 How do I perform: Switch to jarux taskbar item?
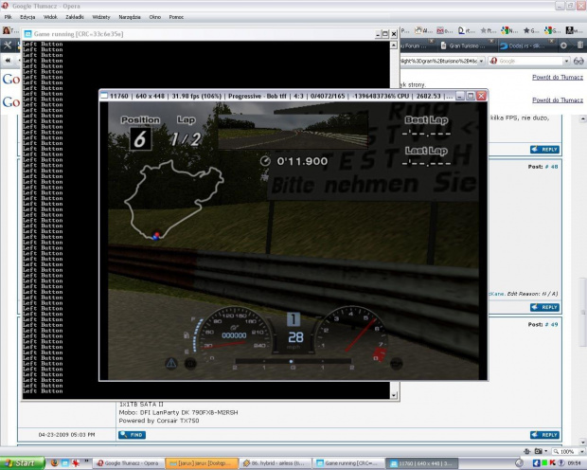202,463
